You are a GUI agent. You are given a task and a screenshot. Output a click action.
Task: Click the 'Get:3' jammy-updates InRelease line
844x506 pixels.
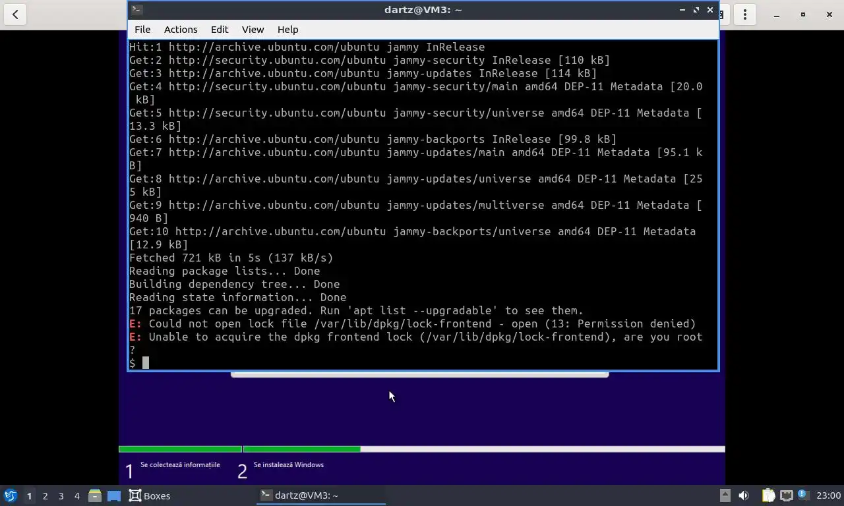363,73
